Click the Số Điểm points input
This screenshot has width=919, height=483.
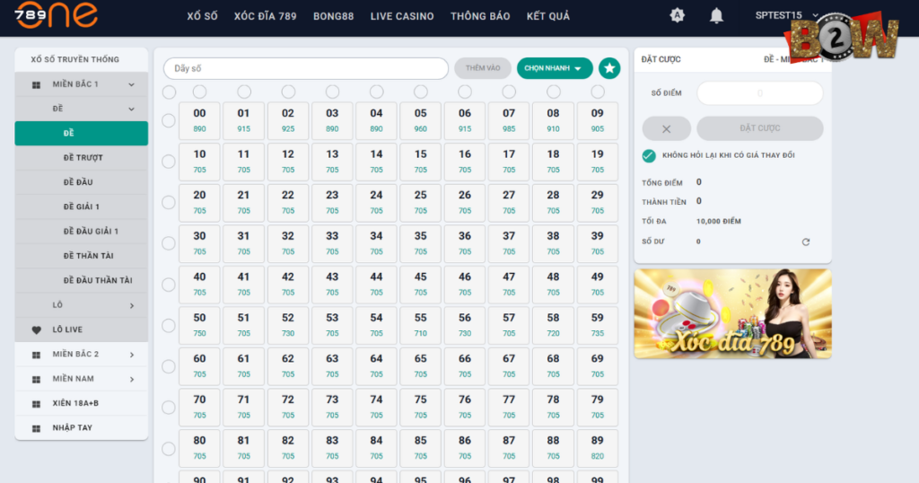(x=760, y=93)
